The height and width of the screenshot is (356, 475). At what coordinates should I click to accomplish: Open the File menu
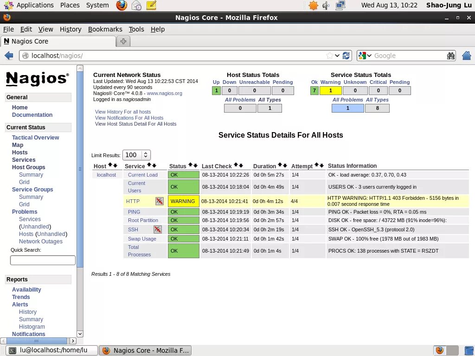tap(8, 29)
